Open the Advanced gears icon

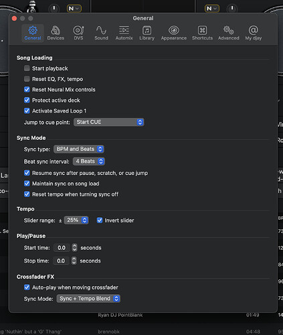point(229,30)
